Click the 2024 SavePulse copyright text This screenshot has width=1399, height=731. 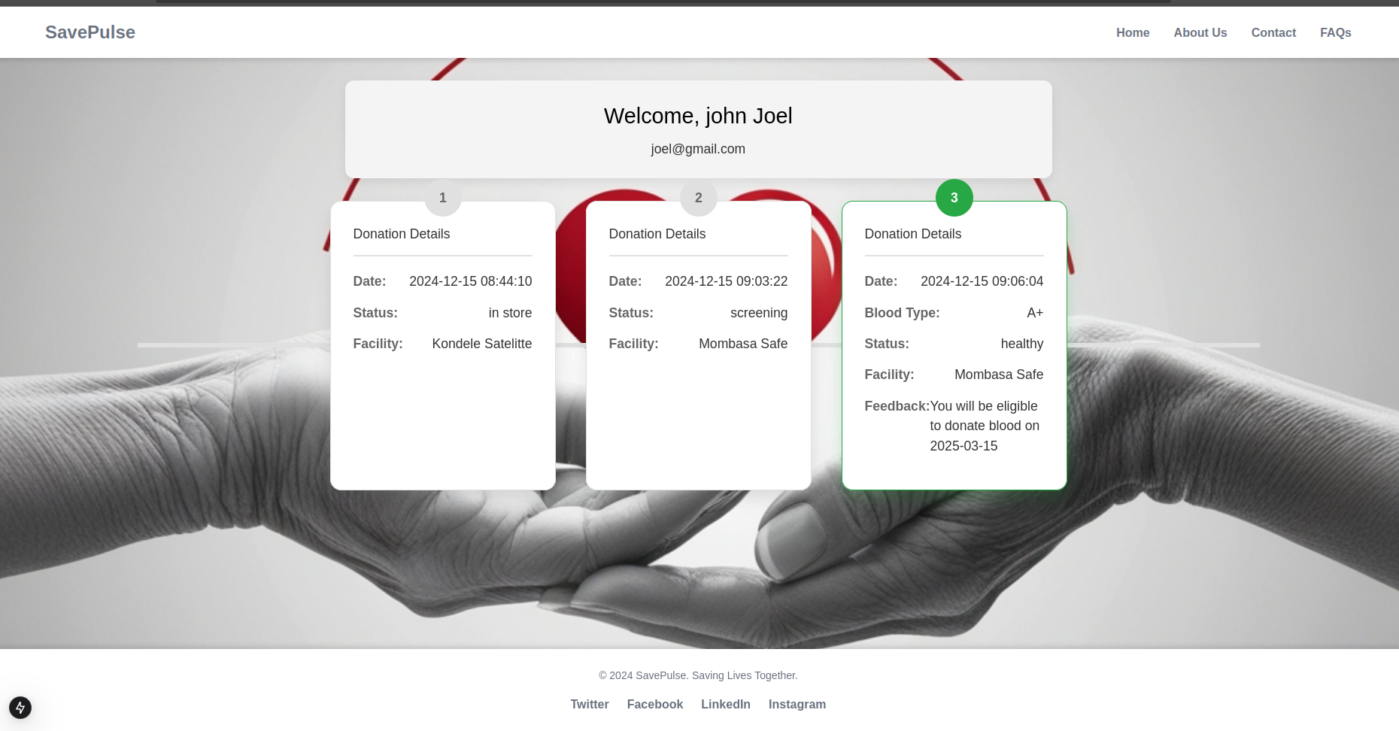(698, 675)
